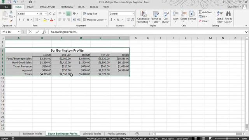Open Font dialog launcher
The height and width of the screenshot is (140, 249).
55,26
